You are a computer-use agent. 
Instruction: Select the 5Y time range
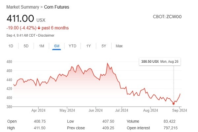[x=104, y=46]
